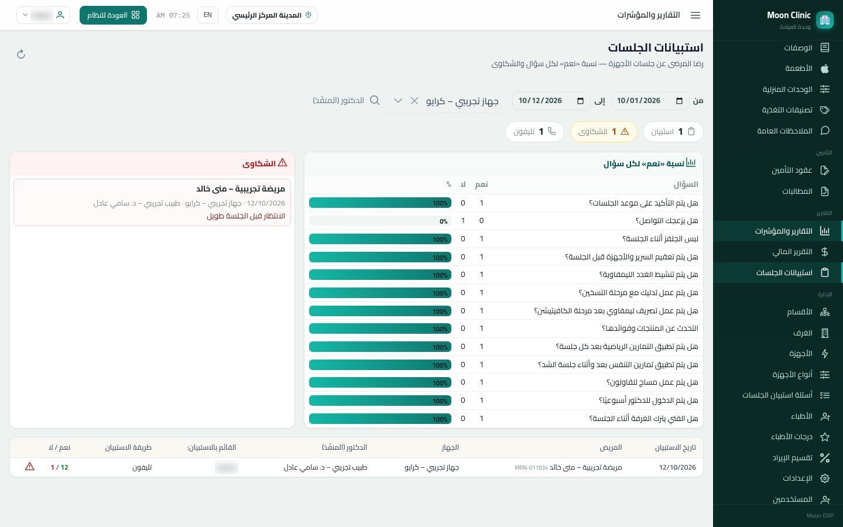Open 'الأطباء' in the sidebar
Image resolution: width=843 pixels, height=527 pixels.
coord(778,416)
